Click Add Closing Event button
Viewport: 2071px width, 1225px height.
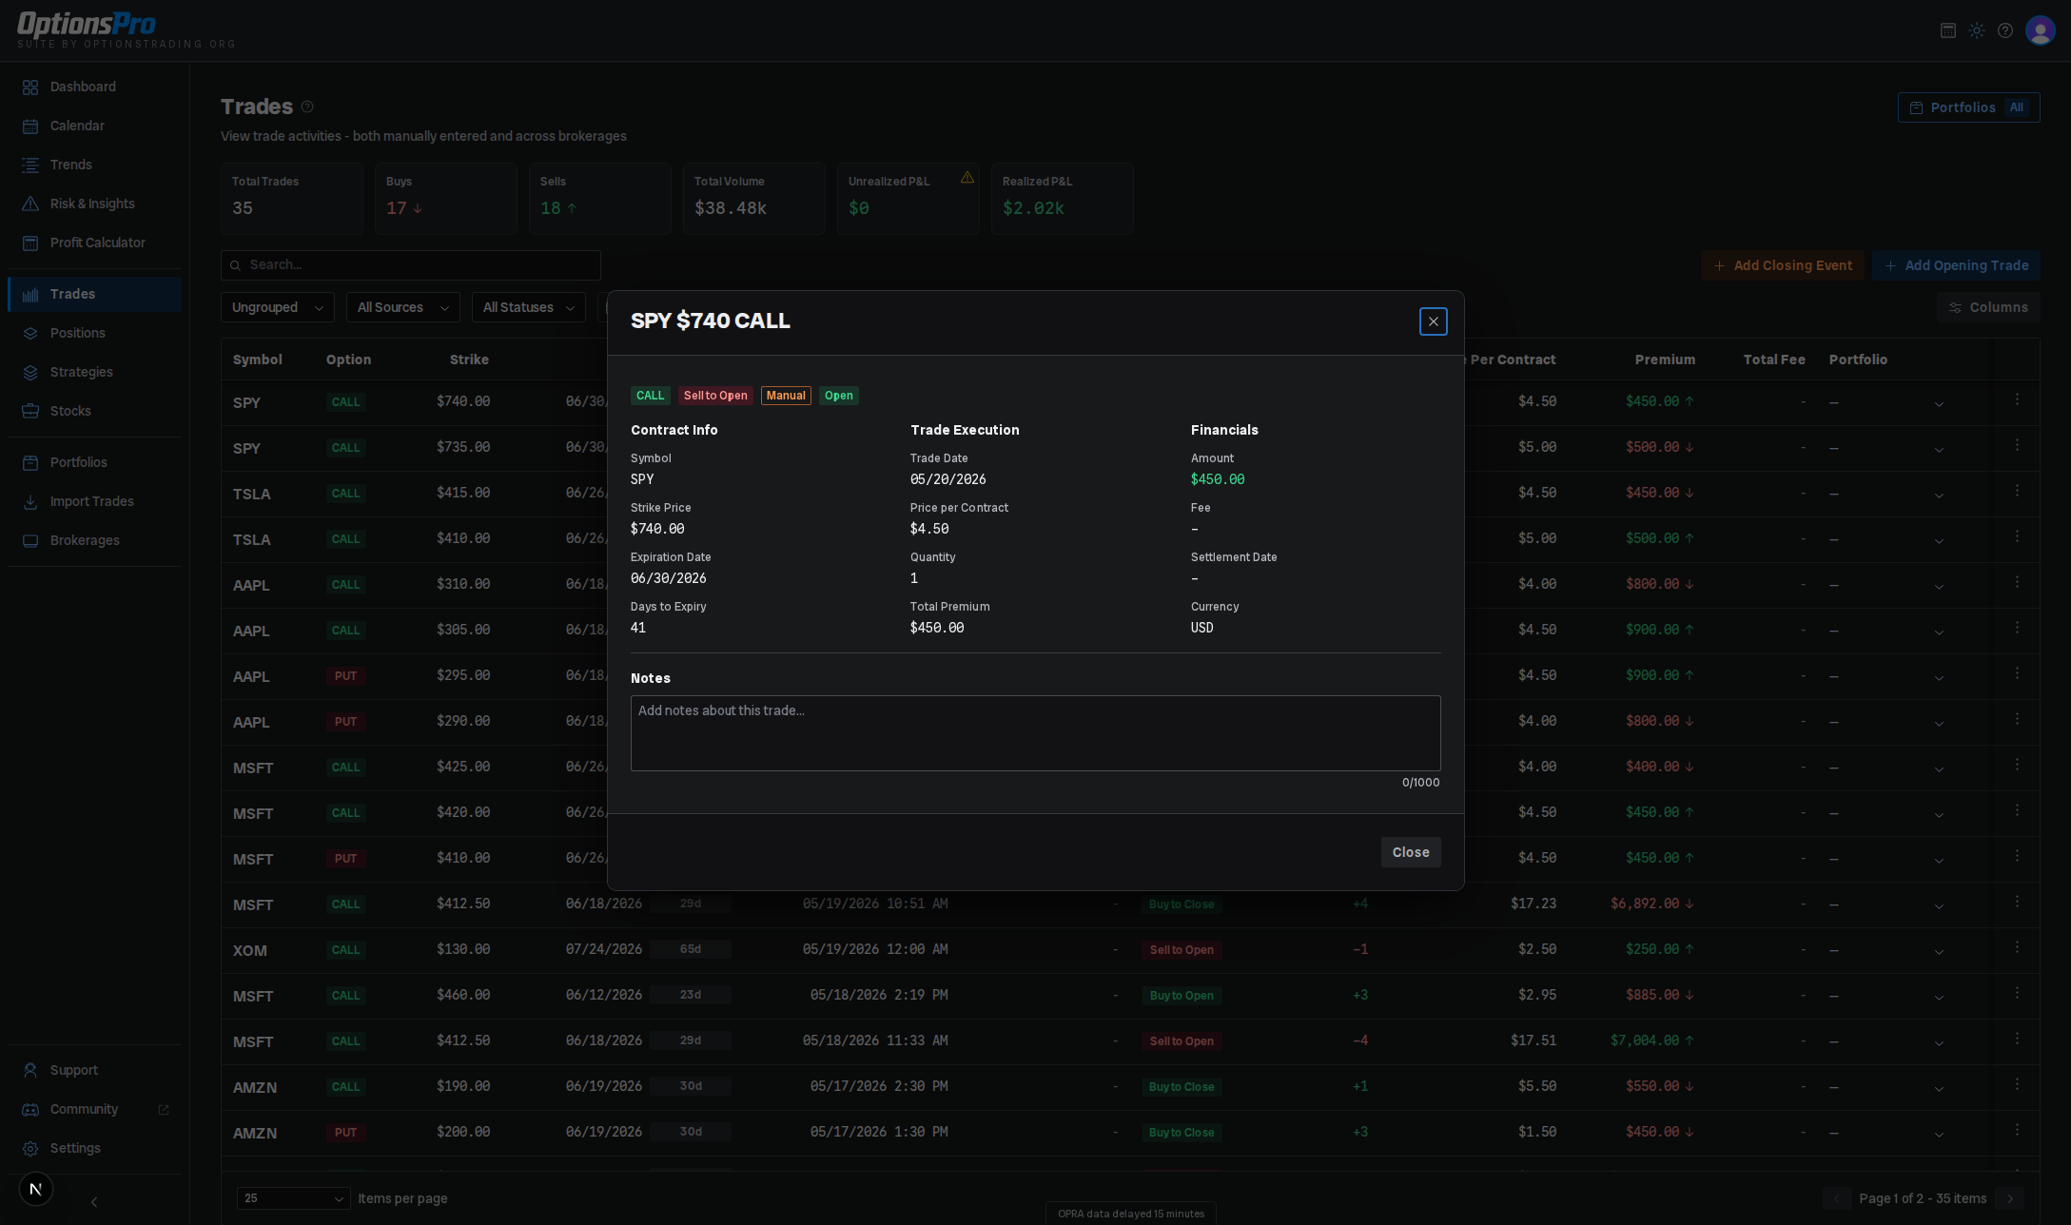pos(1782,265)
